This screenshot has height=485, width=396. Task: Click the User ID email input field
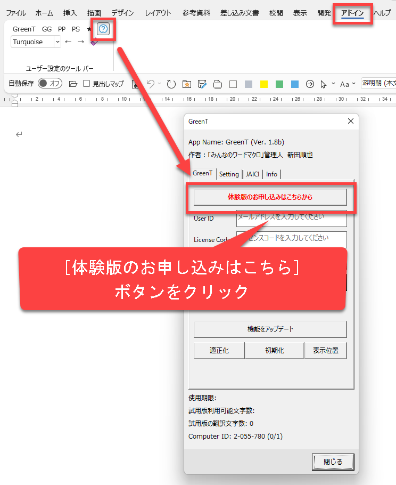click(291, 218)
